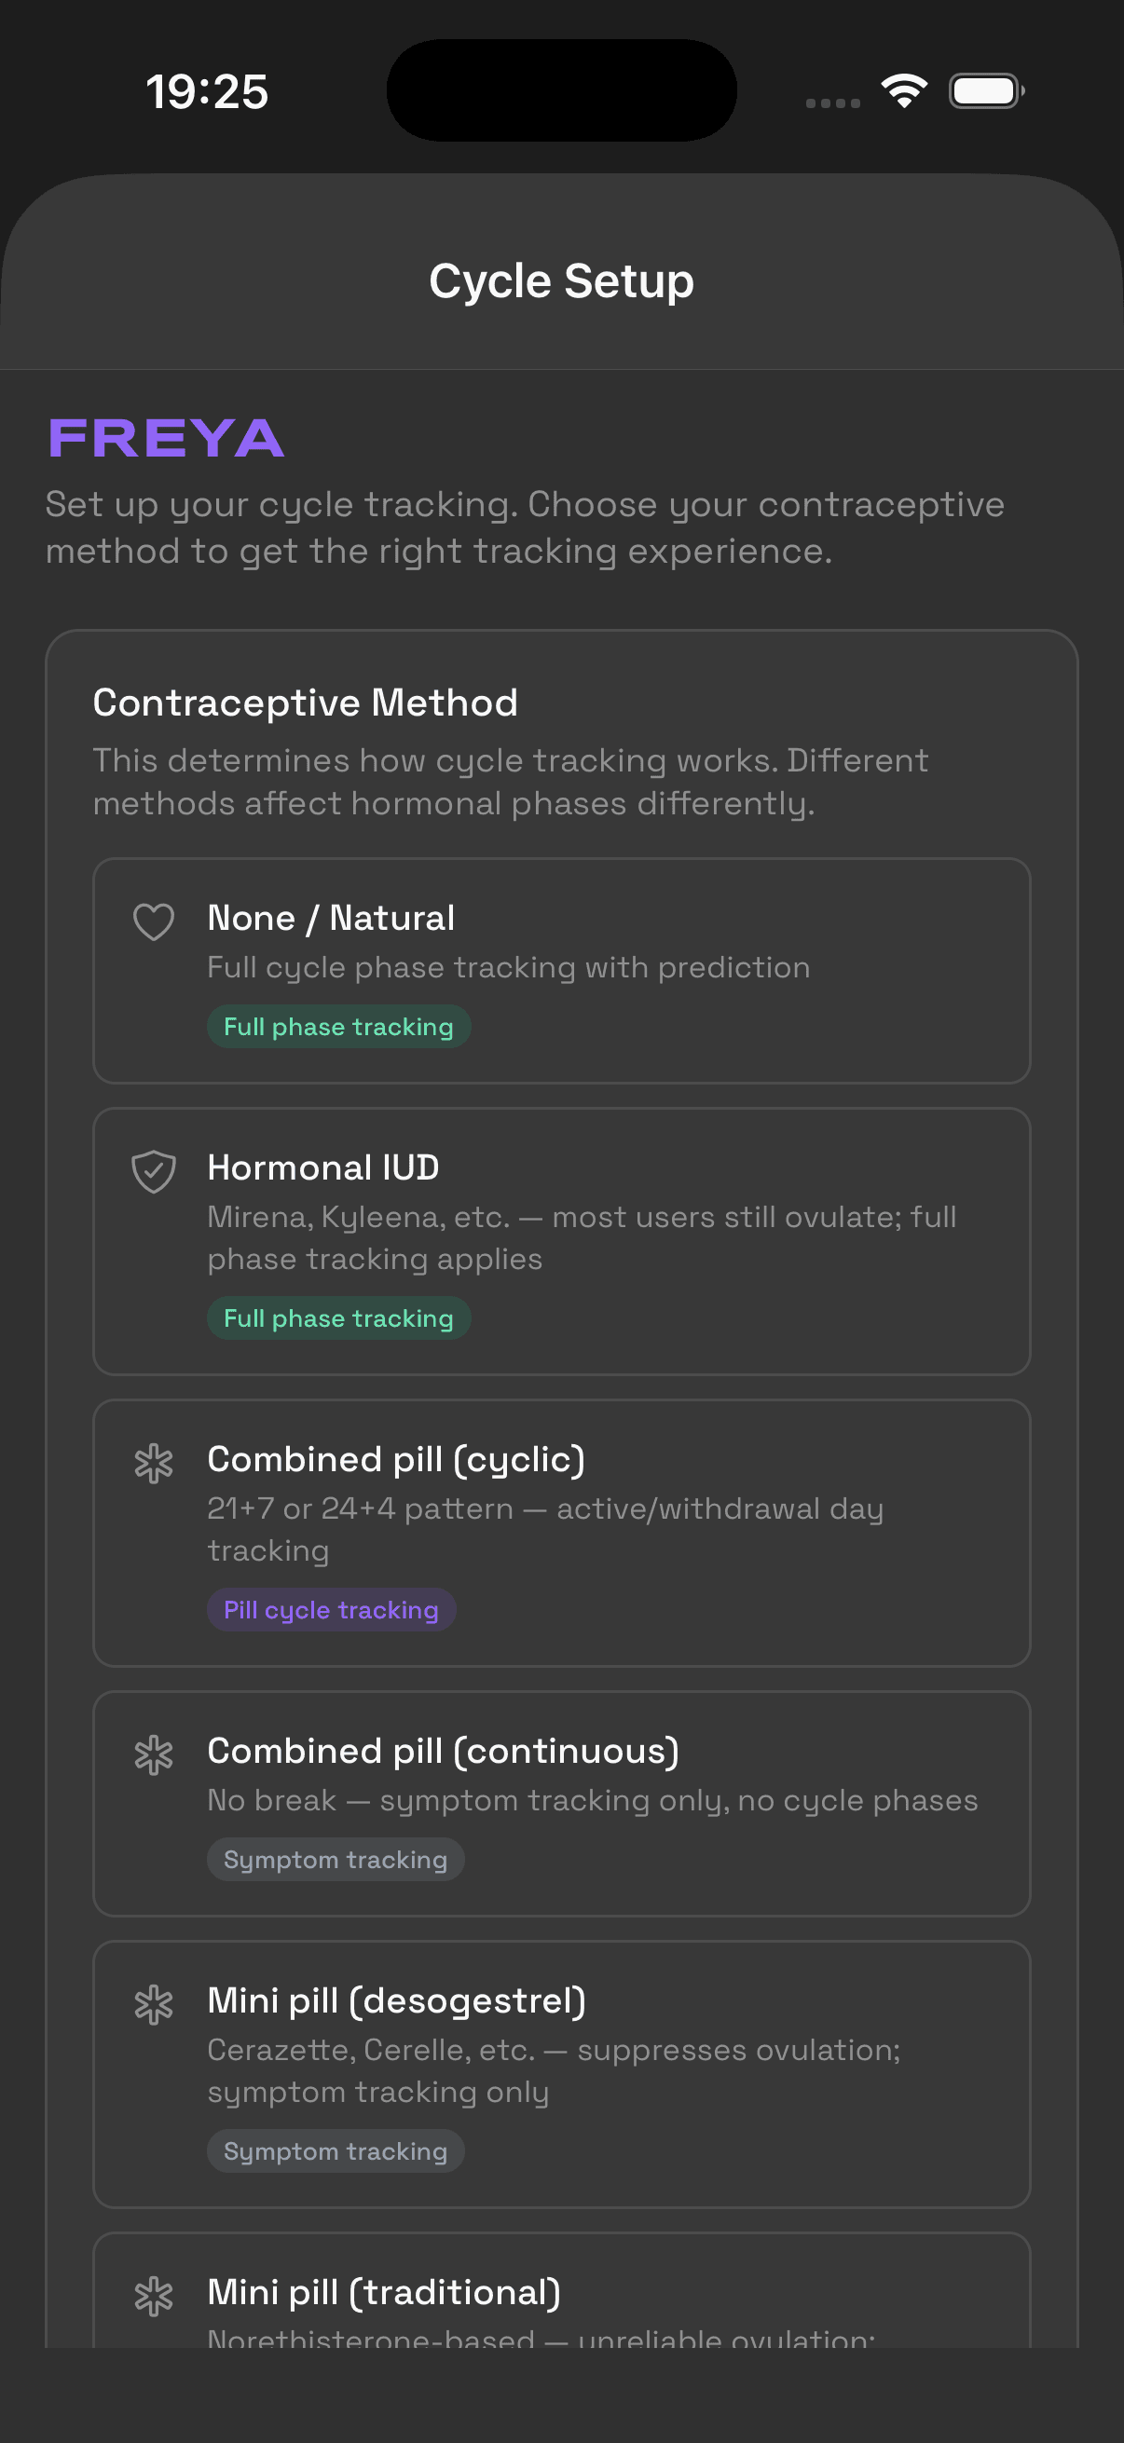Click the icon beside Mini pill (traditional)
The width and height of the screenshot is (1124, 2443).
pyautogui.click(x=154, y=2295)
